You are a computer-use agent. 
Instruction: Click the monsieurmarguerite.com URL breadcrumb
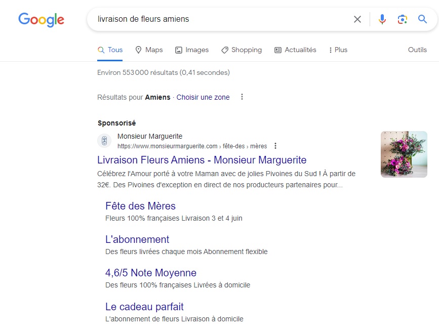click(x=192, y=146)
